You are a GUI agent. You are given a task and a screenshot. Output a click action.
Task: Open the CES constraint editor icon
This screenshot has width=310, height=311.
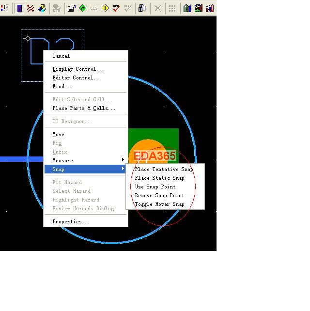click(x=94, y=8)
